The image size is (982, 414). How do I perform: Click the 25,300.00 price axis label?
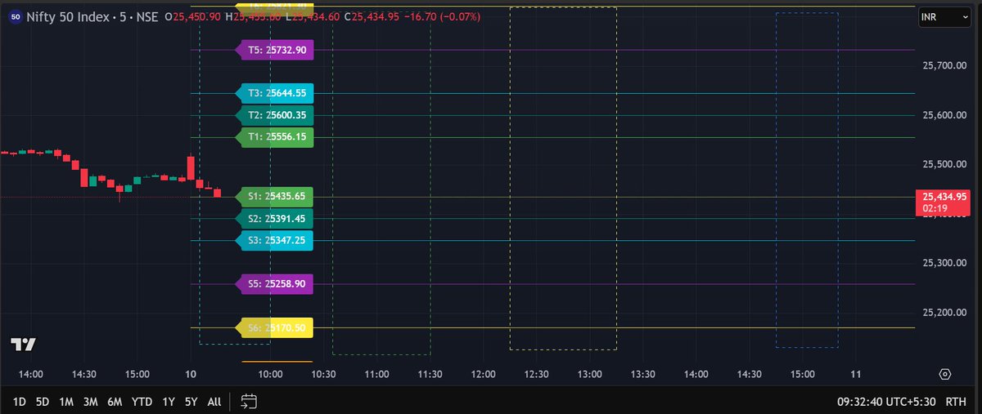click(x=946, y=263)
